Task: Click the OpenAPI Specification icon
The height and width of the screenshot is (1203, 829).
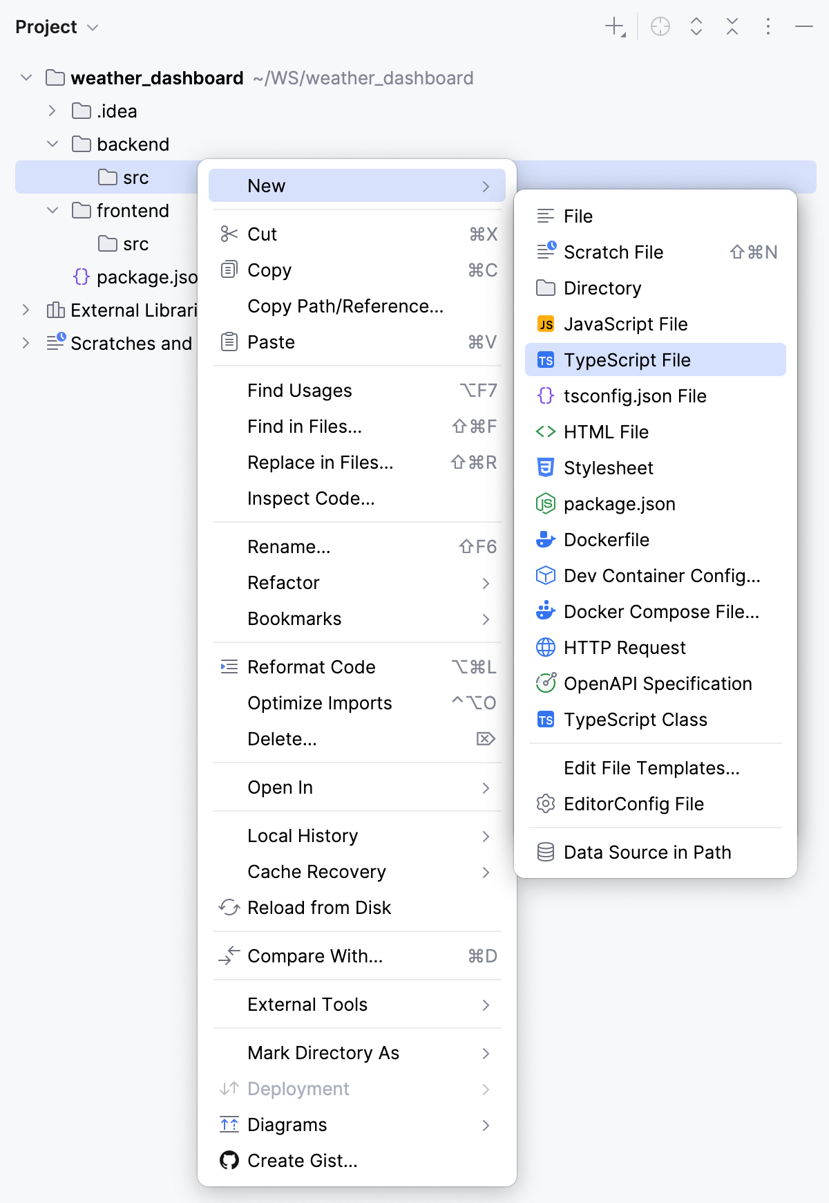Action: (546, 683)
